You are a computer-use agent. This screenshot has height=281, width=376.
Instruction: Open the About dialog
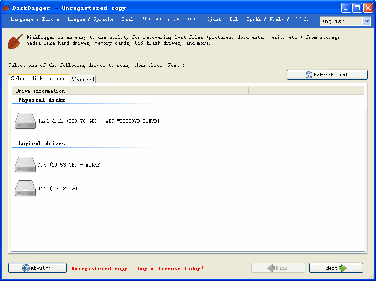tap(38, 268)
